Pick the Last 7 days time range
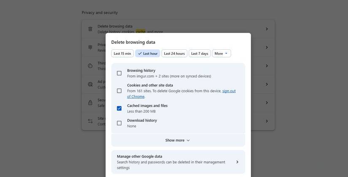 (x=200, y=54)
